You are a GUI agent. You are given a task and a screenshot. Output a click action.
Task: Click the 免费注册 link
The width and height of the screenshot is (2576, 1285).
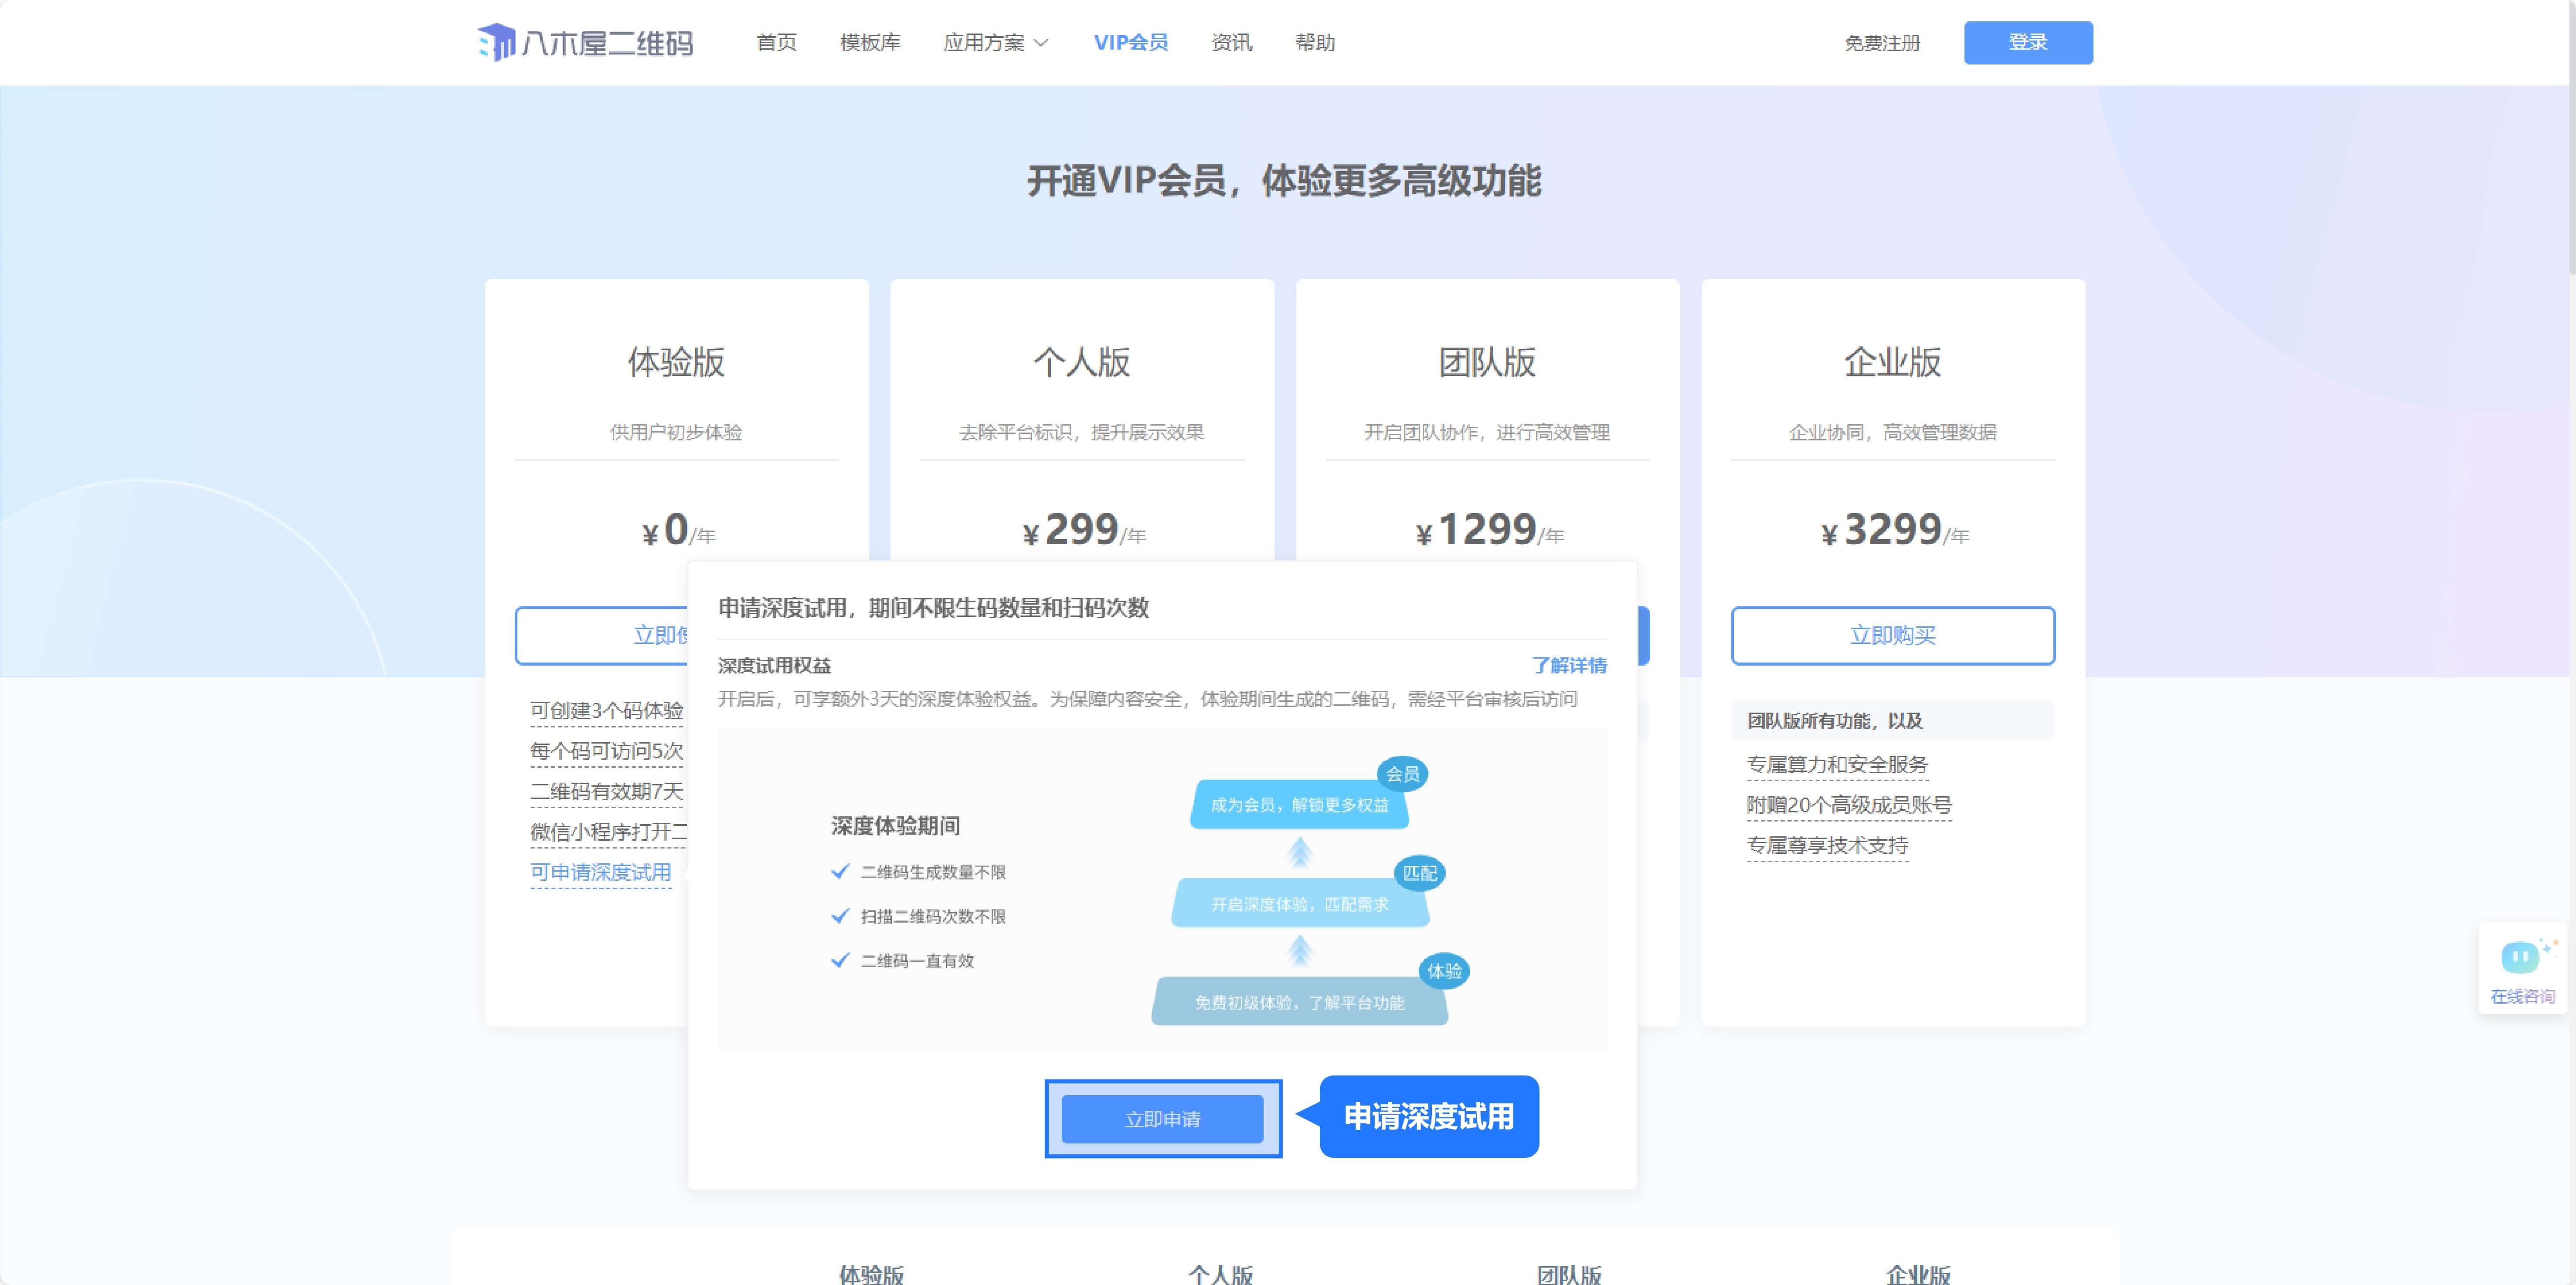1882,43
